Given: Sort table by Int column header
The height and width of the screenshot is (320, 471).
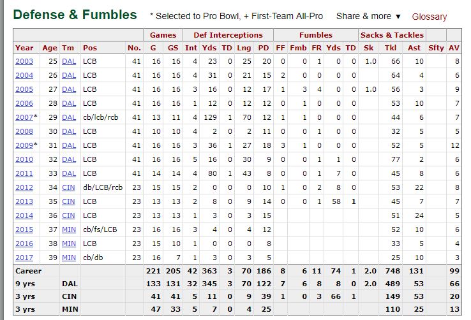Looking at the screenshot, I should click(x=191, y=48).
